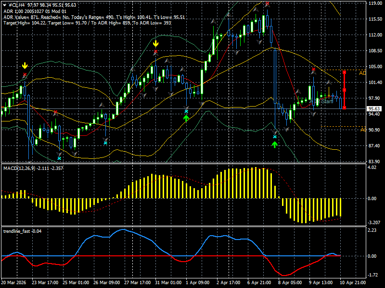The image size is (385, 288).
Task: Select the red X marker near 23 Mar 17:00
Action: [x=55, y=112]
